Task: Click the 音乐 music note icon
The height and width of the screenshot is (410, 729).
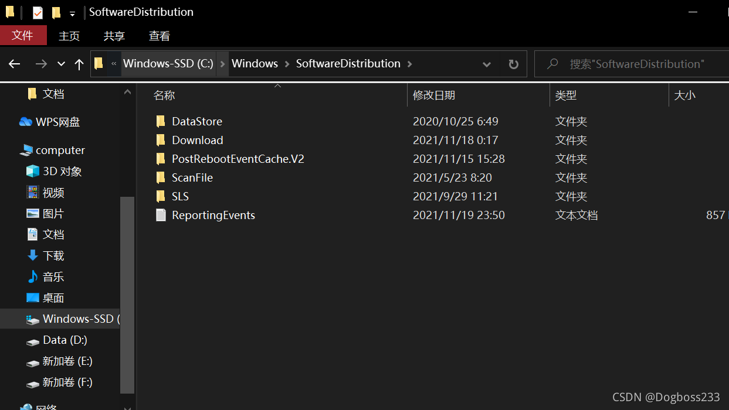Action: (x=33, y=276)
